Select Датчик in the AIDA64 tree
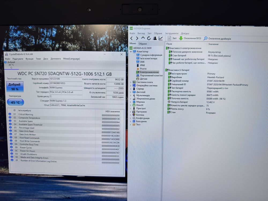This screenshot has height=201, width=268. point(142,79)
